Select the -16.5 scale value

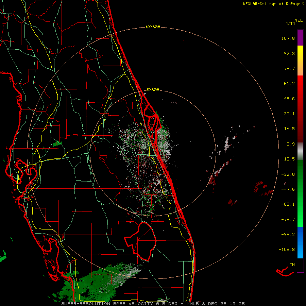pyautogui.click(x=288, y=159)
